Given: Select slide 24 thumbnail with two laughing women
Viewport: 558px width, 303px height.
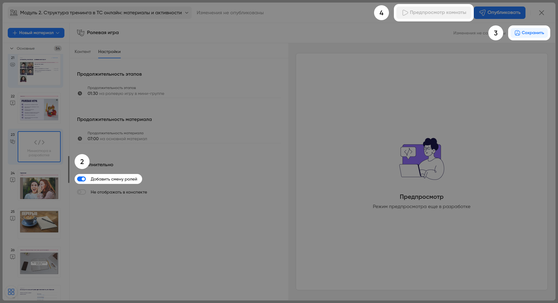Looking at the screenshot, I should click(39, 185).
